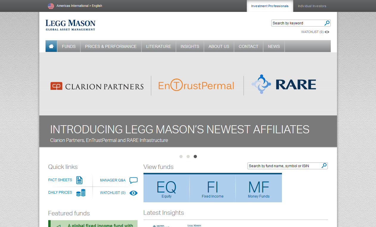Click the Home icon in navigation bar
This screenshot has width=376, height=227.
51,46
